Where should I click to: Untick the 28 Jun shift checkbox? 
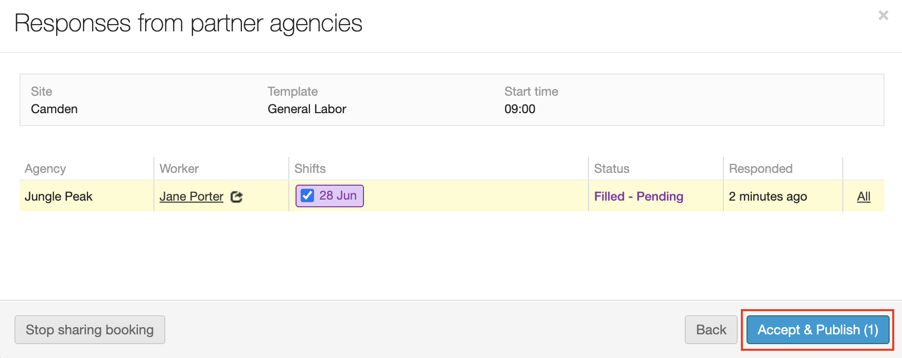[307, 196]
